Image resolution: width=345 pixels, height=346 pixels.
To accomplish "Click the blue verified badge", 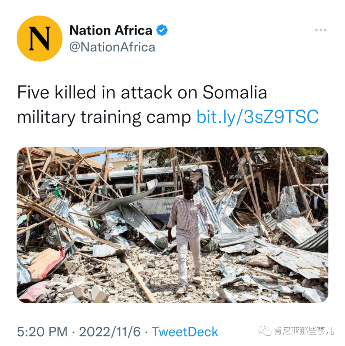I will pyautogui.click(x=162, y=30).
